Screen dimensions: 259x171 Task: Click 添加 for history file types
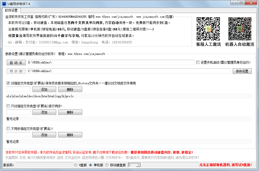pos(44,89)
